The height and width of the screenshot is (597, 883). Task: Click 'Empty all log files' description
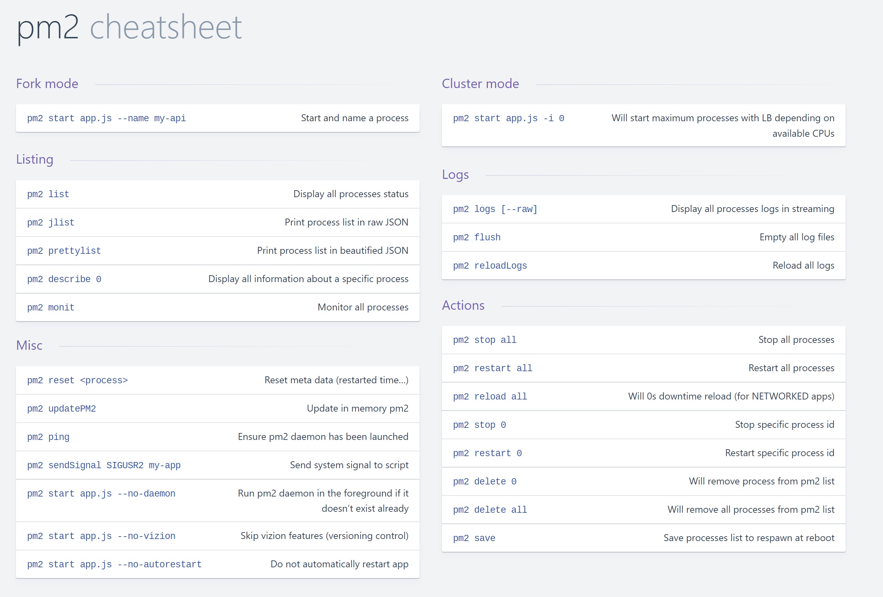(x=797, y=237)
